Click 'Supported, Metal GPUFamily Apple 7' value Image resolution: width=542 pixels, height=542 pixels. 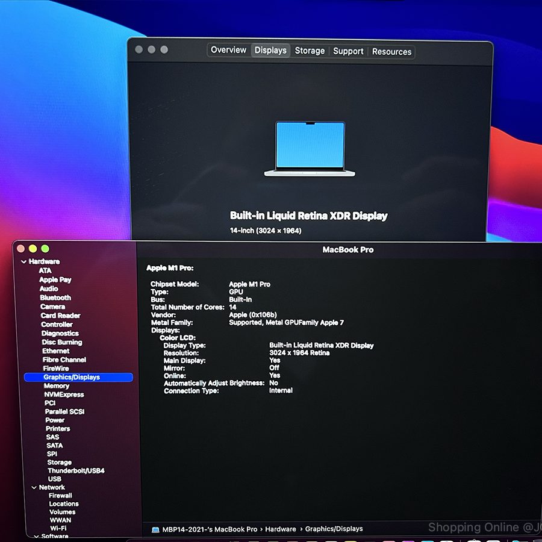pos(286,323)
